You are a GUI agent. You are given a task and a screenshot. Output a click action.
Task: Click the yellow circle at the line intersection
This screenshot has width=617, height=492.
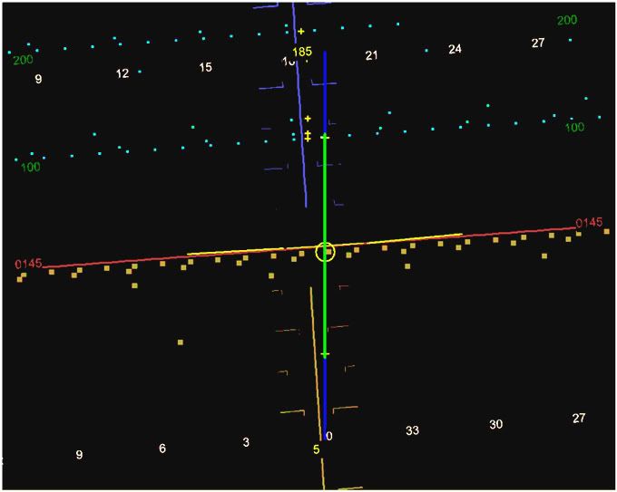[325, 252]
